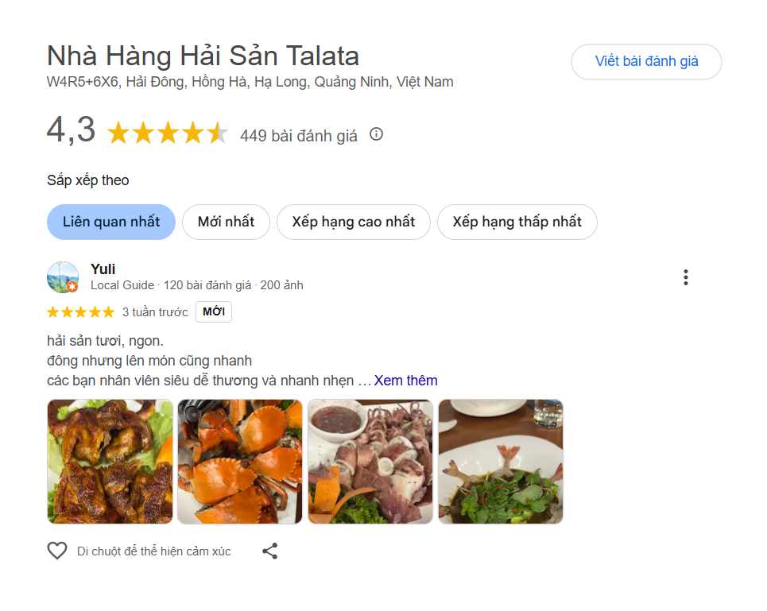Screen dimensions: 767x611
Task: Open reviewer name Yuli link
Action: [x=103, y=269]
